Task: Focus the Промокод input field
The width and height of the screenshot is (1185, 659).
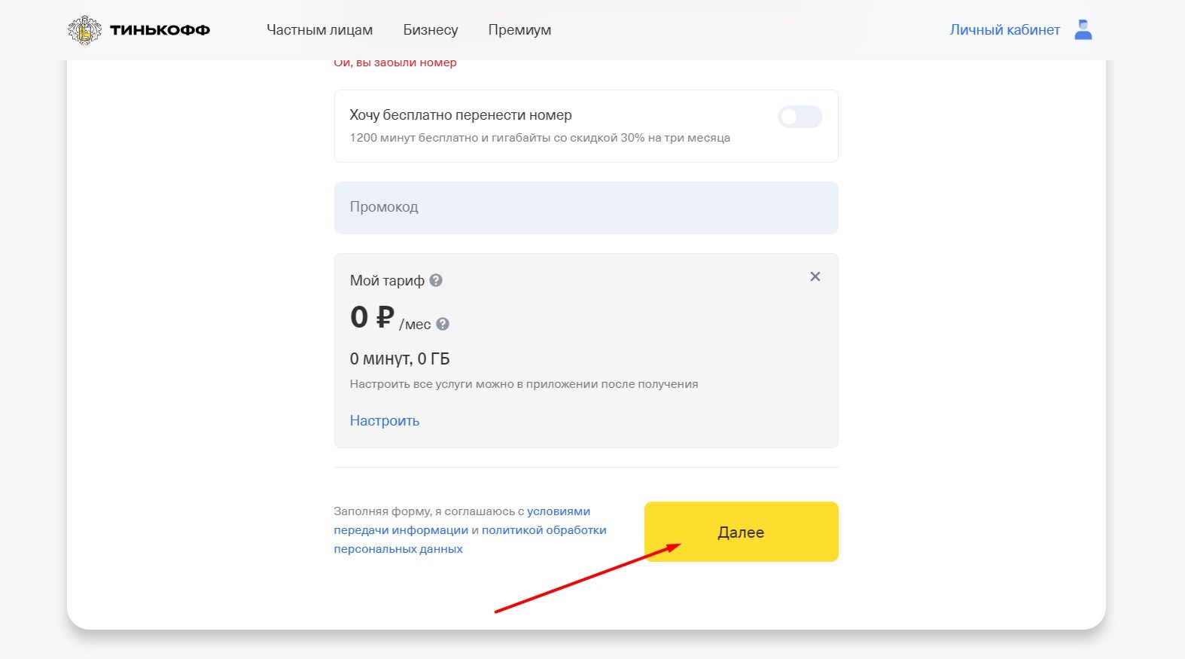Action: coord(586,207)
